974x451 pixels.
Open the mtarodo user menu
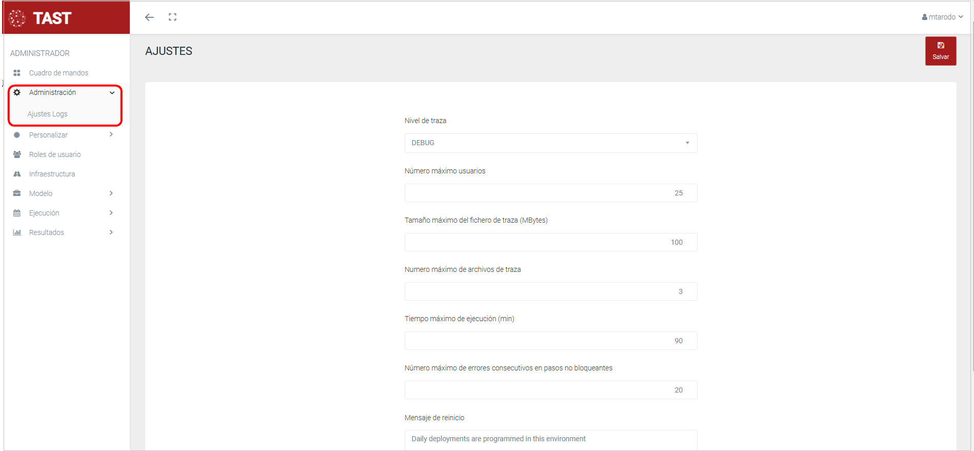pyautogui.click(x=942, y=17)
